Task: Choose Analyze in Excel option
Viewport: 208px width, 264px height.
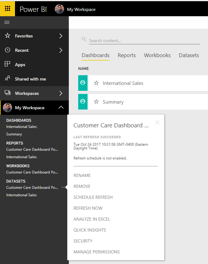Action: tap(92, 219)
